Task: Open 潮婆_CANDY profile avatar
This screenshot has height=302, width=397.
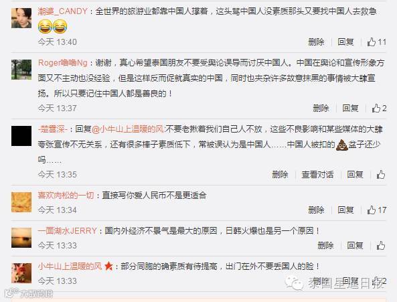Action: [21, 18]
